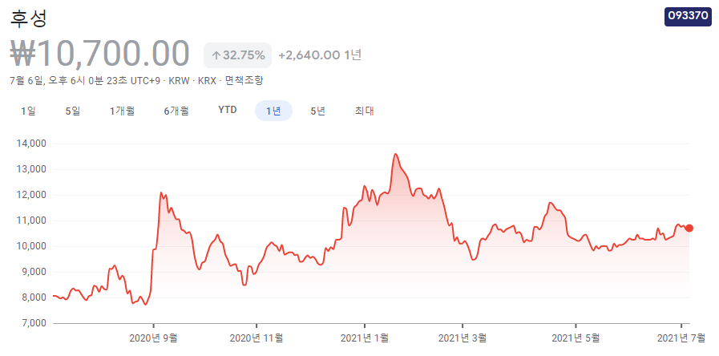Screen dimensions: 719x356
Task: Click the 10,000 y-axis label
Action: coord(32,246)
